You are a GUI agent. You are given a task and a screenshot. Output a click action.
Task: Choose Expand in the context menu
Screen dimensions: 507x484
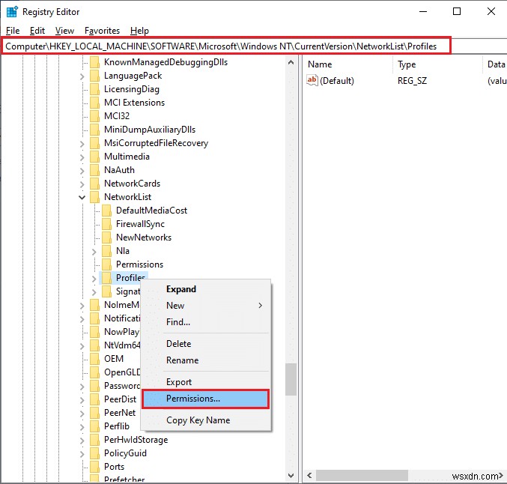(206, 289)
